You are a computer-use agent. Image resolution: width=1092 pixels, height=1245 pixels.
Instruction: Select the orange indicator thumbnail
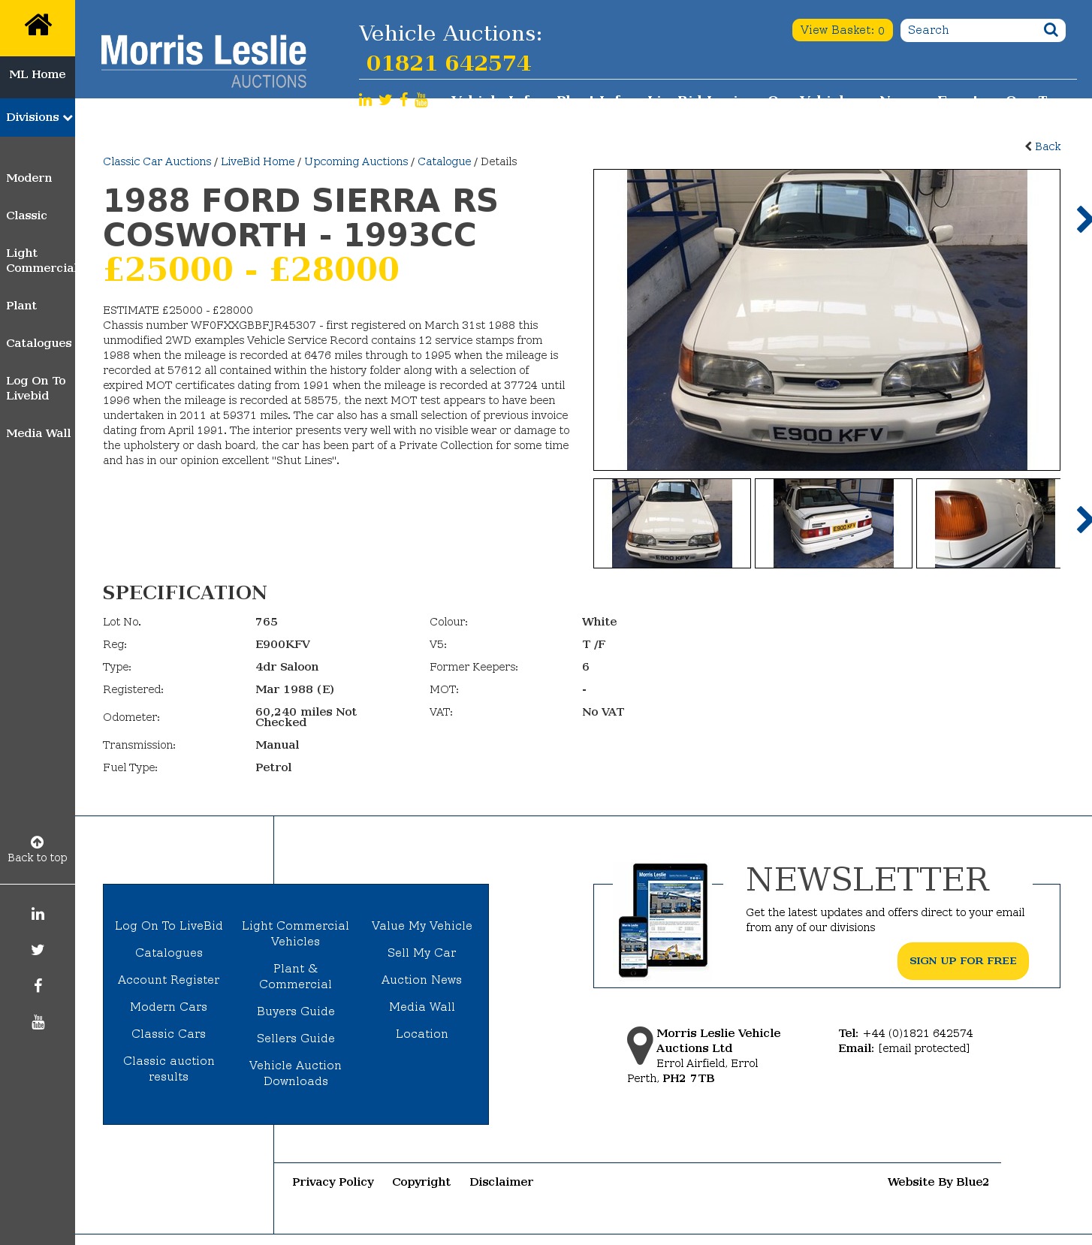point(988,523)
